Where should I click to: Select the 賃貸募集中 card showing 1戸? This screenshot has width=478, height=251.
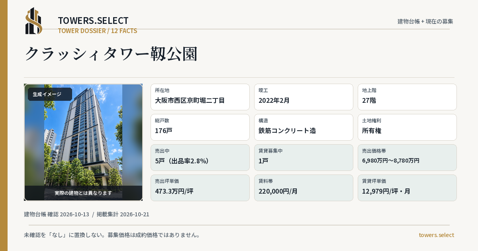[304, 157]
